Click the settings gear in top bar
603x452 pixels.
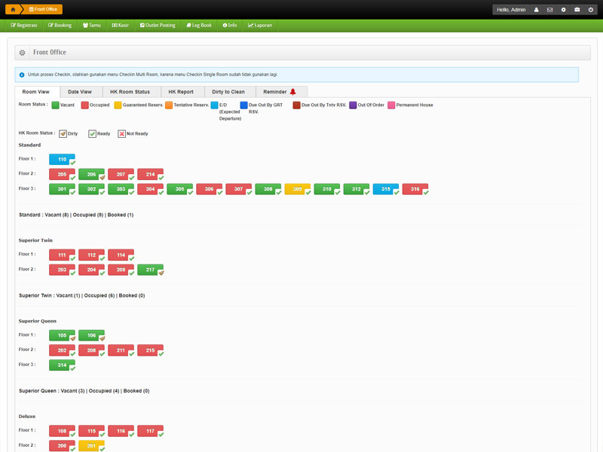pyautogui.click(x=563, y=10)
